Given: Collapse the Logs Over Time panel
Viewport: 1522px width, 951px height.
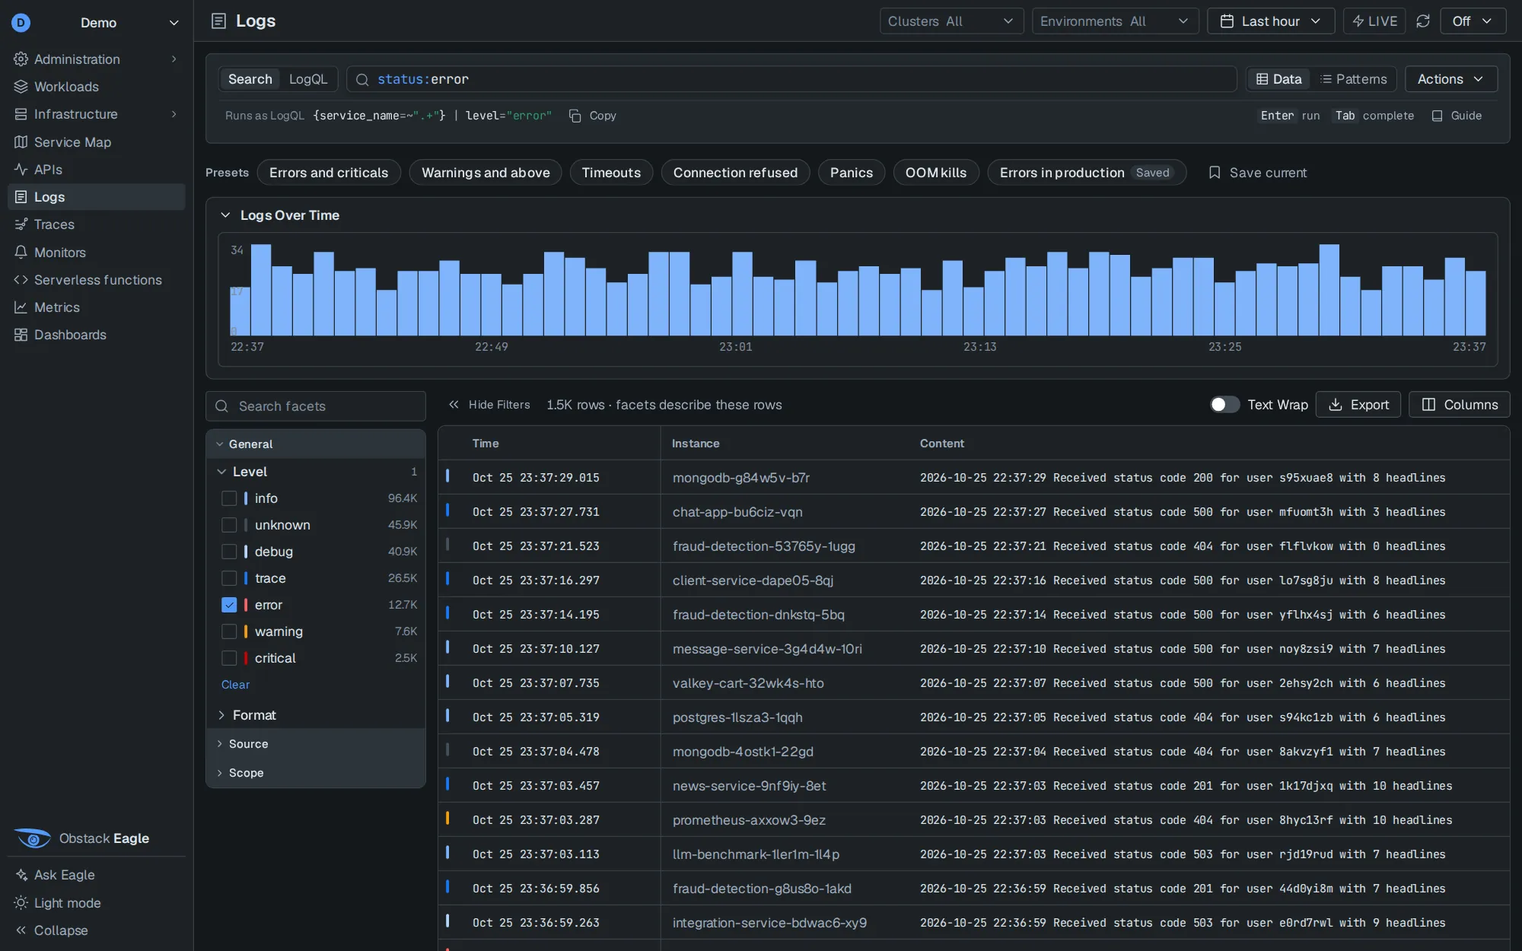Looking at the screenshot, I should pyautogui.click(x=225, y=215).
